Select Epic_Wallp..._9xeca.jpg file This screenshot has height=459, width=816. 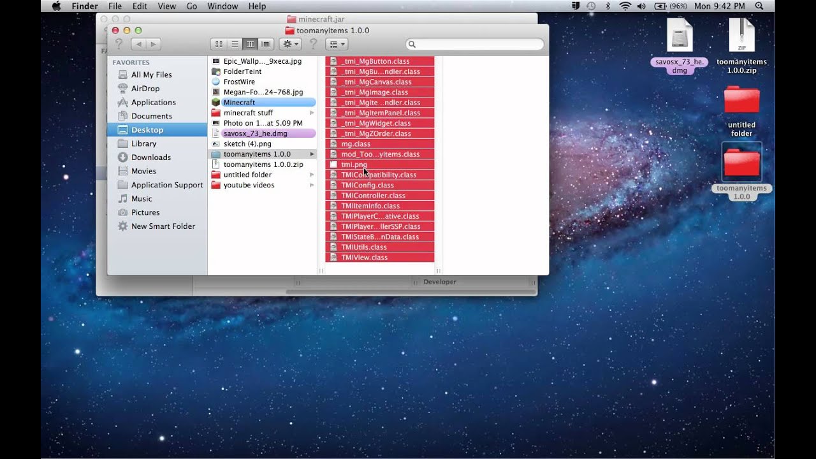tap(263, 61)
